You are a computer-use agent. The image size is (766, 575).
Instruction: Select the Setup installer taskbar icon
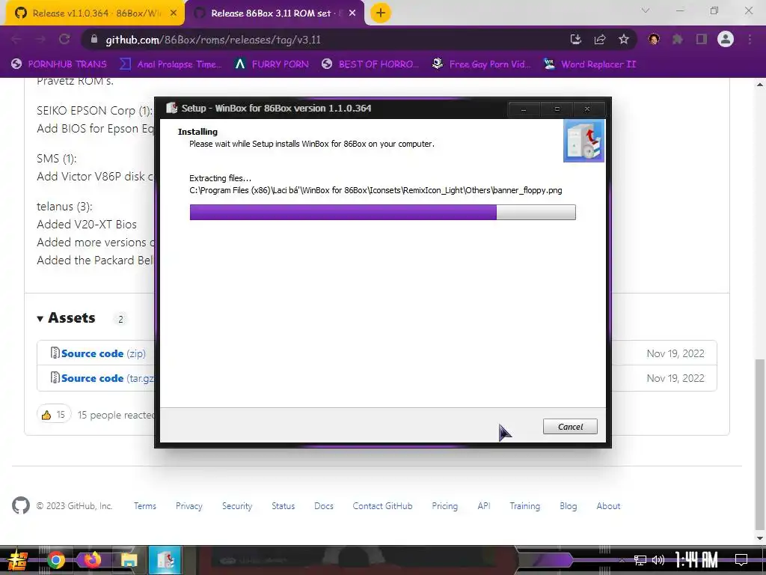click(x=165, y=560)
